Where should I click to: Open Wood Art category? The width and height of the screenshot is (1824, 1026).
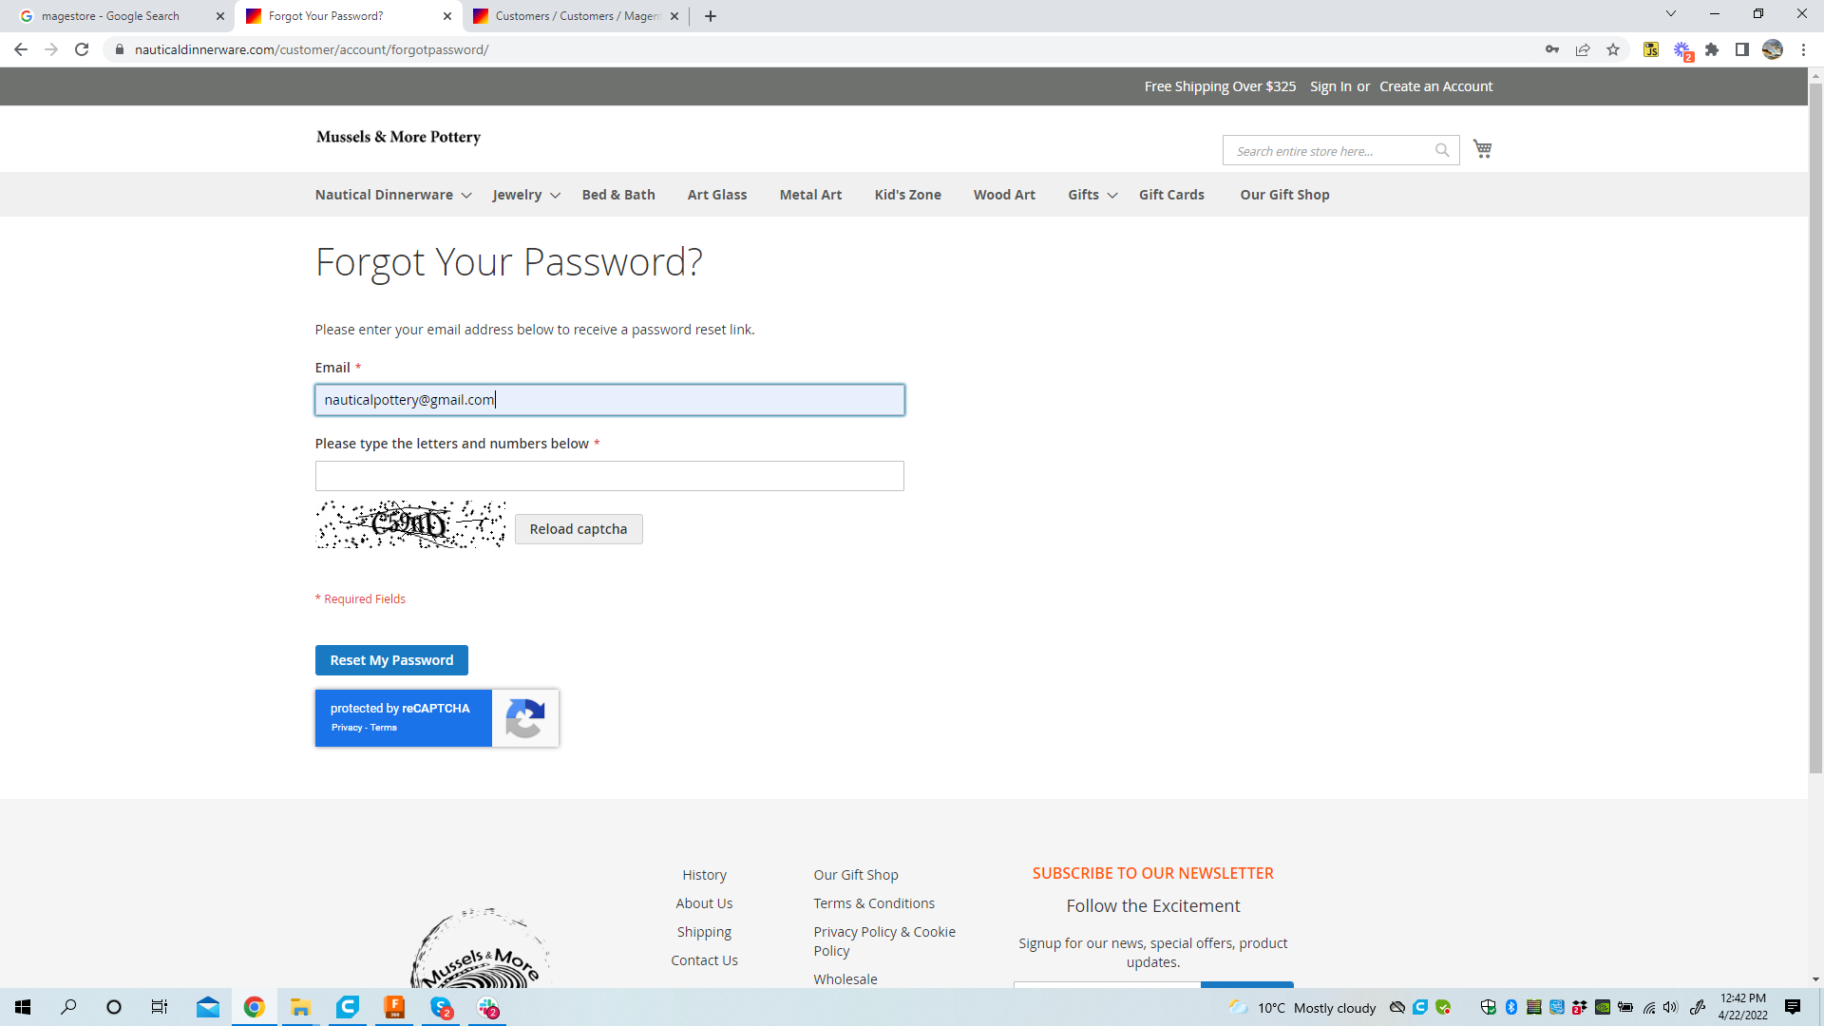[x=1004, y=195]
